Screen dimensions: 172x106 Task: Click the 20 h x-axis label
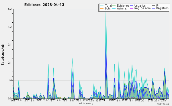tap(144, 101)
